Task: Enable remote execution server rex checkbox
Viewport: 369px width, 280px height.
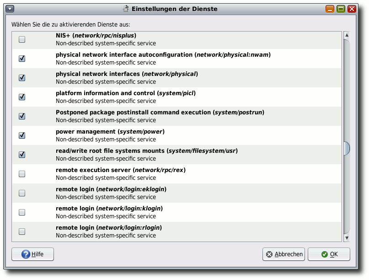Action: pos(22,174)
